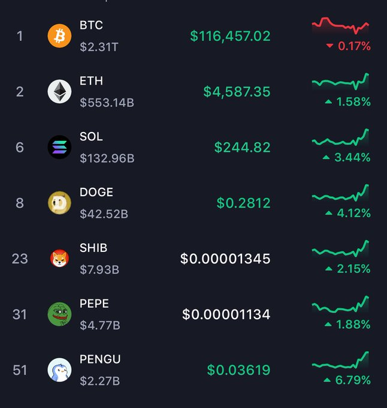Open the PENGU sparkline price chart
Image resolution: width=387 pixels, height=408 pixels.
click(340, 360)
